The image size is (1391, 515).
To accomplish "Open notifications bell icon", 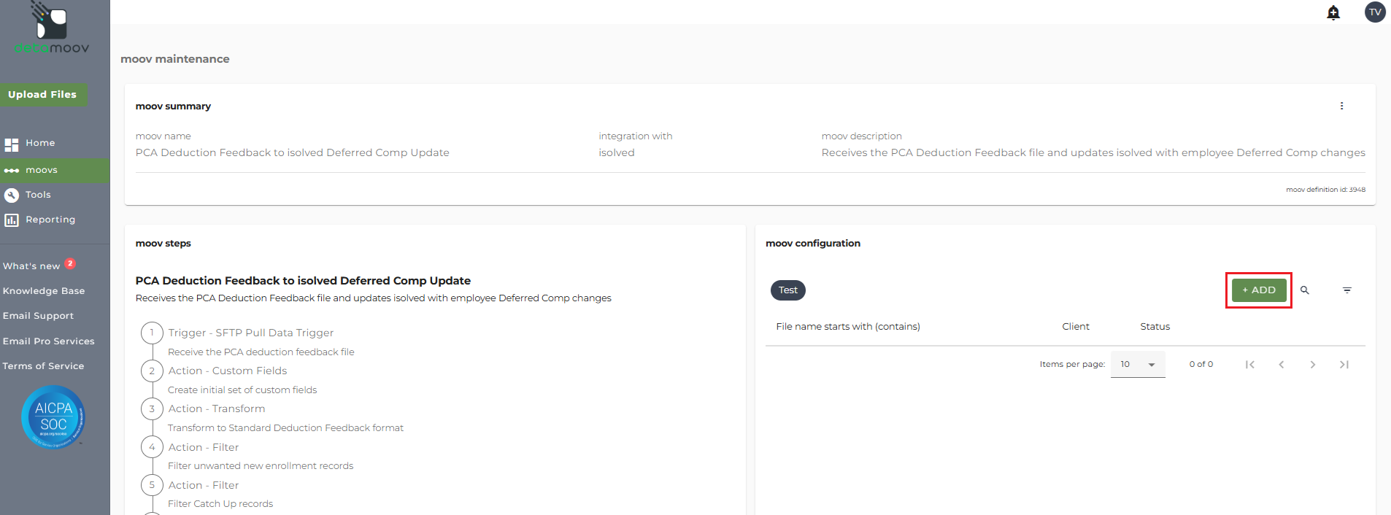I will [1333, 12].
